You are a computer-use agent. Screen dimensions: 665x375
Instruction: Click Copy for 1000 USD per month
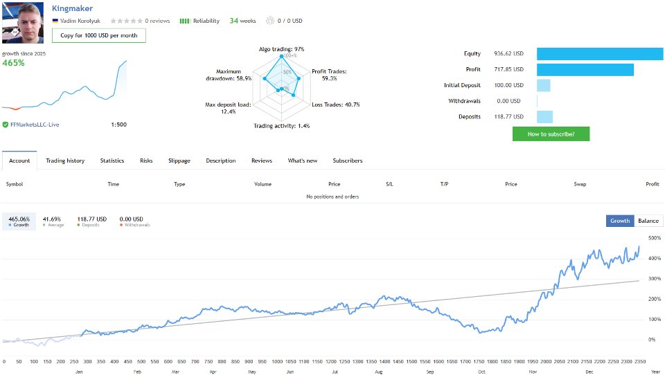99,35
